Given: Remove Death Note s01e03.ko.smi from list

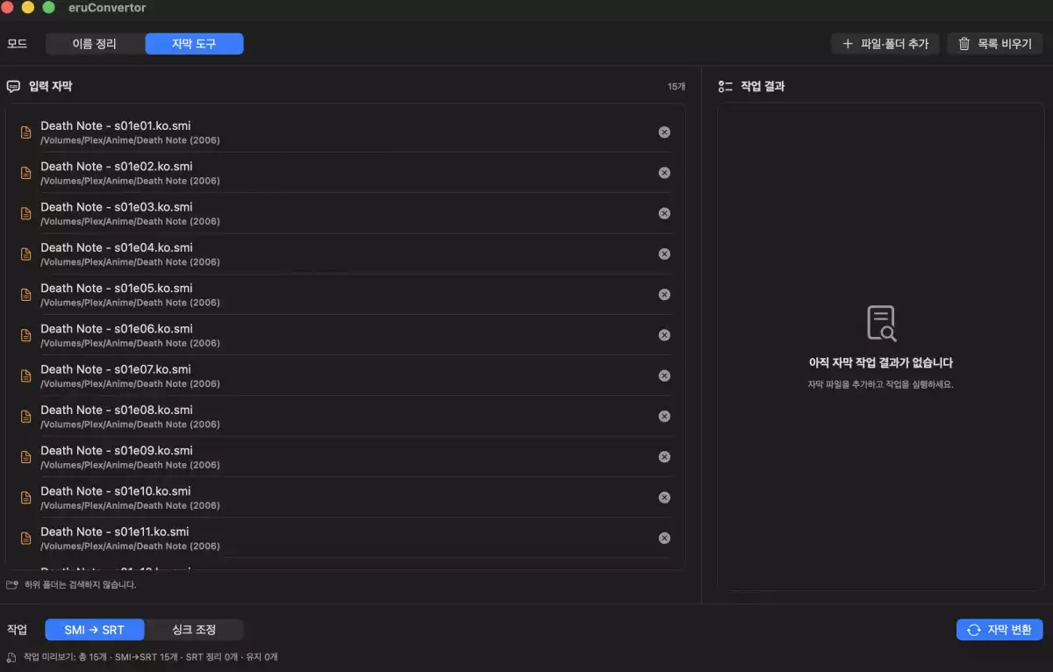Looking at the screenshot, I should [664, 213].
